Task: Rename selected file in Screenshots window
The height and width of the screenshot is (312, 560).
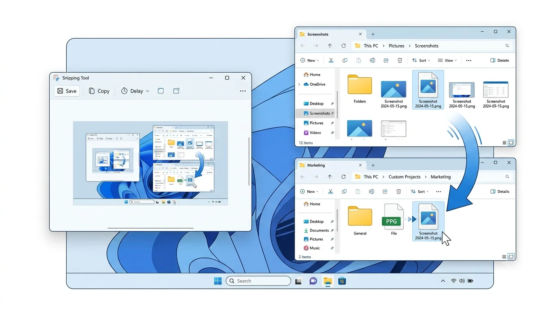Action: [x=372, y=60]
